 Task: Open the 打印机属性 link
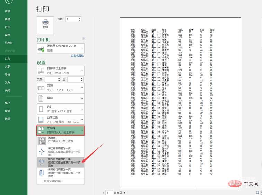(77, 56)
